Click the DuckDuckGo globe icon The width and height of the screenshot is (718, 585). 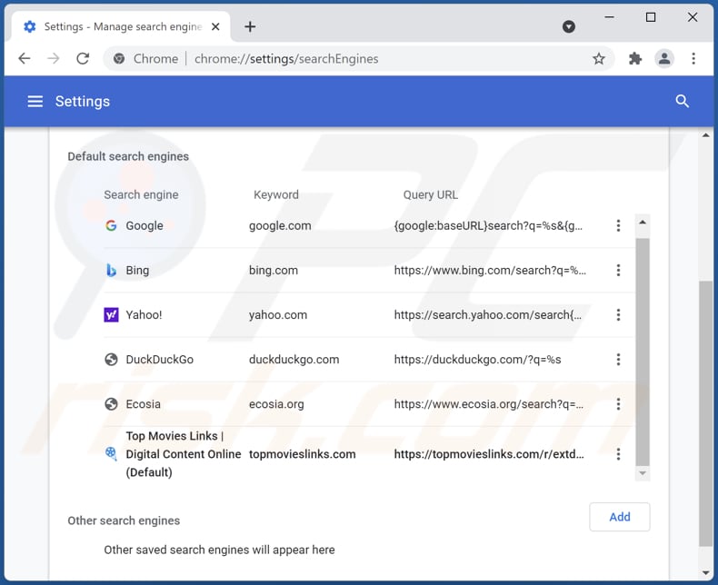tap(111, 360)
